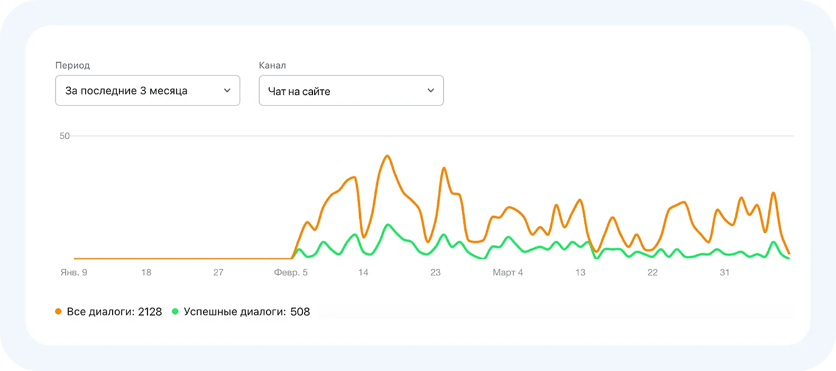Open the Период dropdown 'За последние 3 месяца'

[147, 90]
